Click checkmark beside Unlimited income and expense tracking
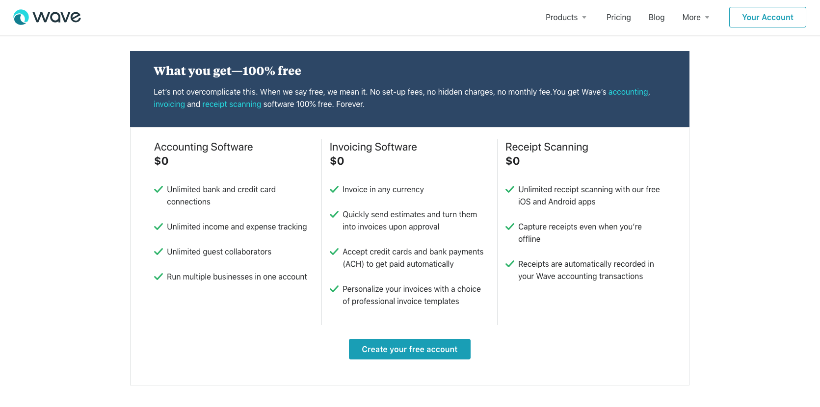 click(x=159, y=227)
